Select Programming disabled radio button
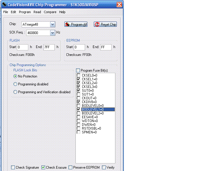199x171 pixels. click(15, 84)
